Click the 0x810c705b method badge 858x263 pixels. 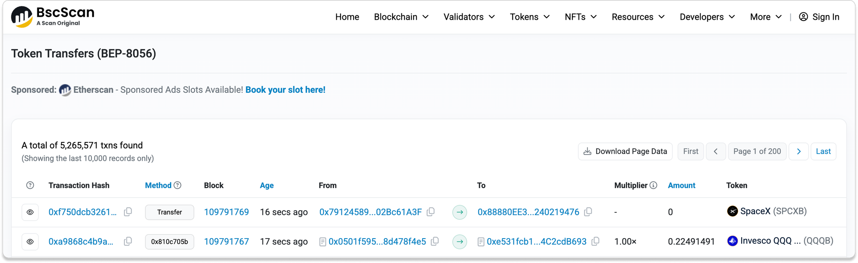[169, 242]
